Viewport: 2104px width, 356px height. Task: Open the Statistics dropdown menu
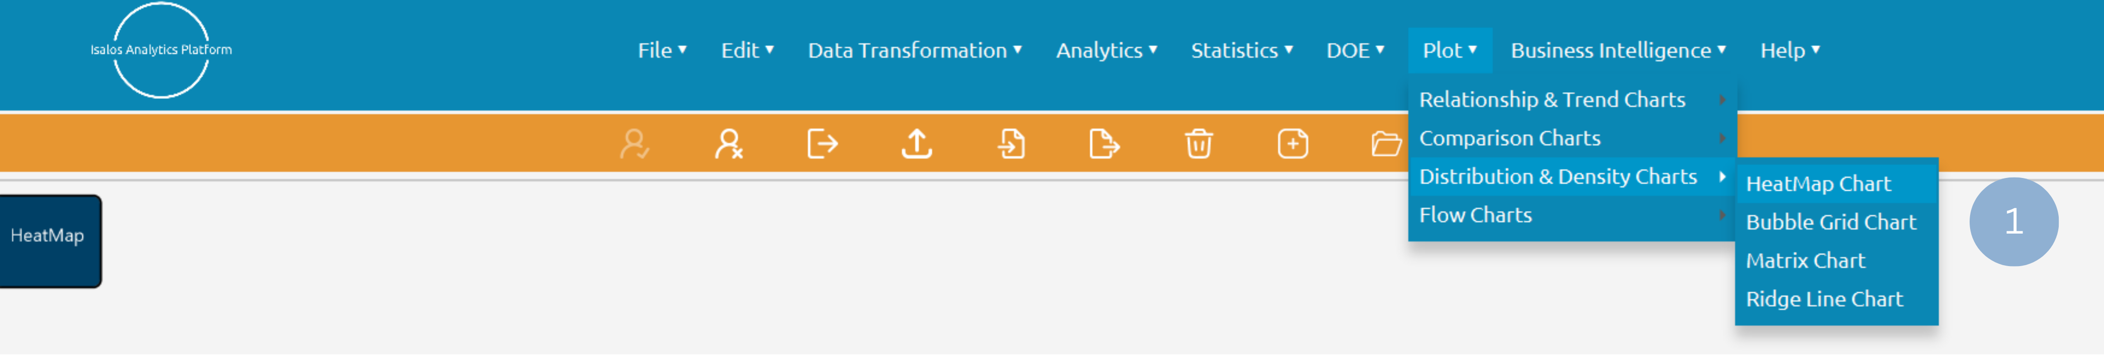click(x=1242, y=51)
